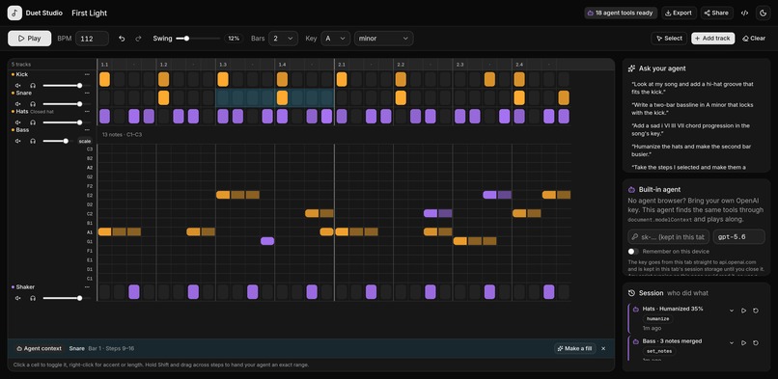The height and width of the screenshot is (379, 778).
Task: Solo the Snare track with headphones
Action: pyautogui.click(x=33, y=104)
